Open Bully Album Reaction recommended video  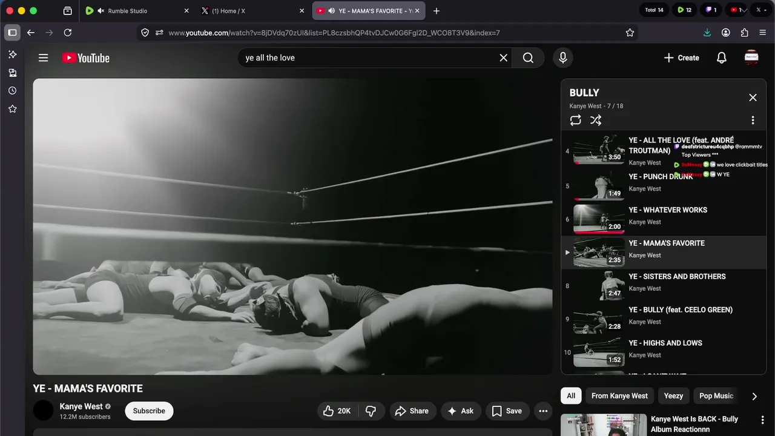point(694,424)
